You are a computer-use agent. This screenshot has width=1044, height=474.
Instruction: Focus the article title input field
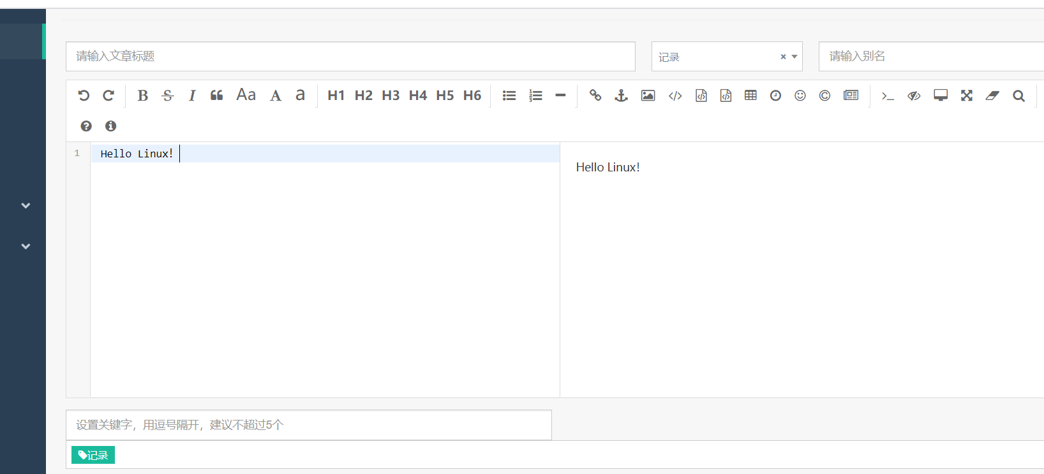point(350,56)
